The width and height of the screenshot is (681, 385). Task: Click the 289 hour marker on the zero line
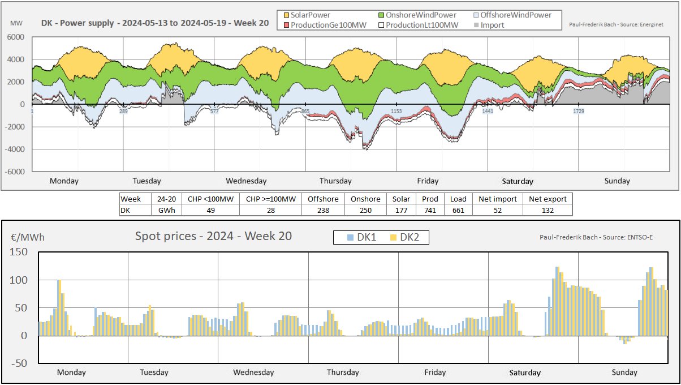[x=123, y=112]
